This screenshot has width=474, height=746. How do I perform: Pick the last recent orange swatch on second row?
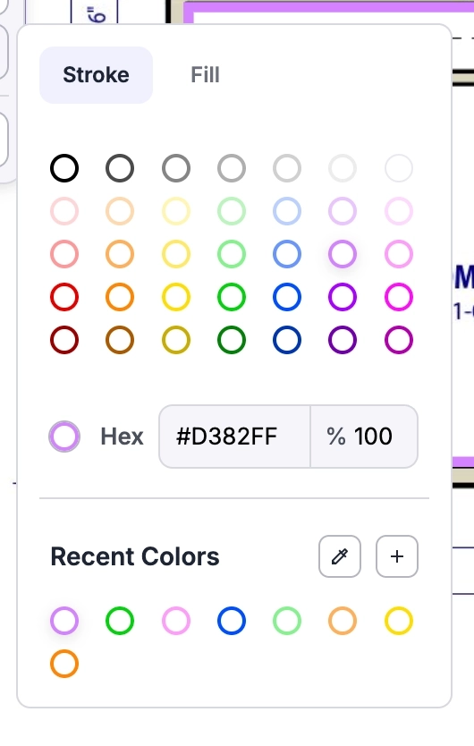[x=64, y=663]
